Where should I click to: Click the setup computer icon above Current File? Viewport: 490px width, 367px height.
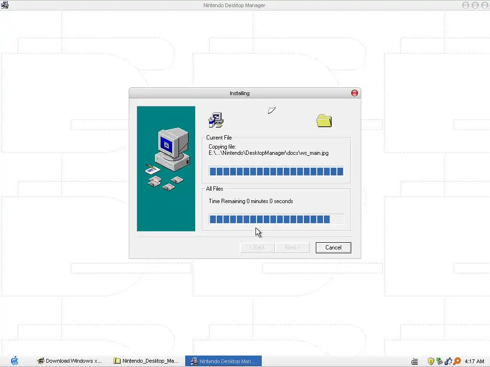(216, 120)
